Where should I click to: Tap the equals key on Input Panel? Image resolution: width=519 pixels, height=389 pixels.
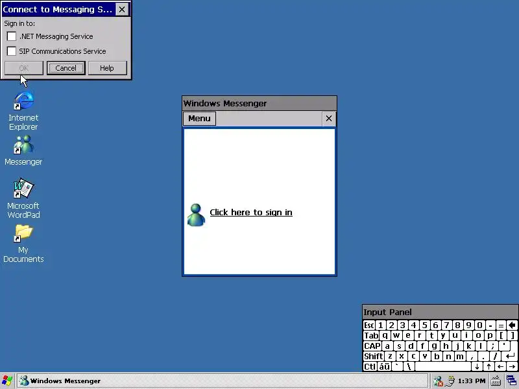[x=501, y=325]
